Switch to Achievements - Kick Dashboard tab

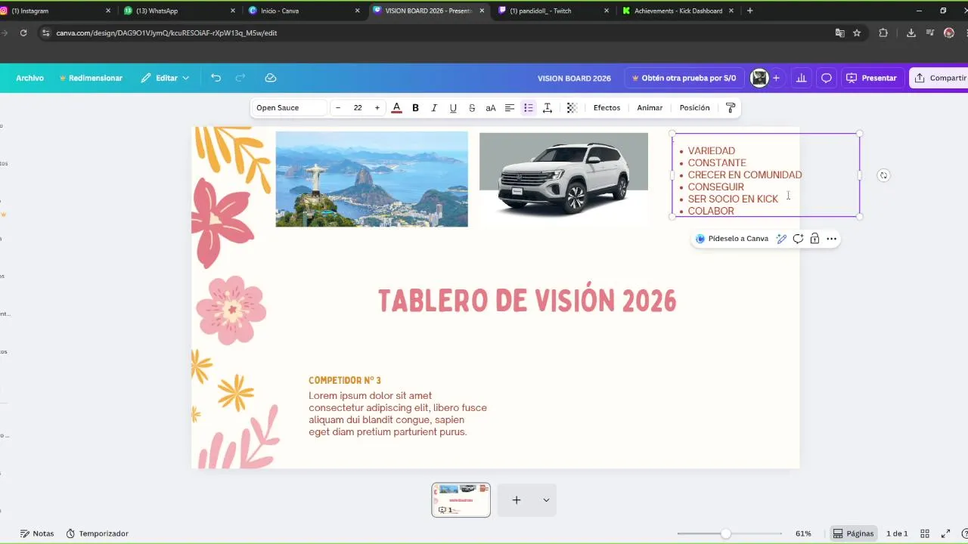tap(678, 11)
